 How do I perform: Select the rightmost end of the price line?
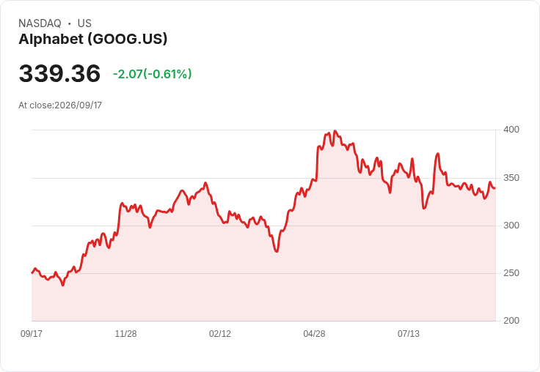[x=495, y=187]
